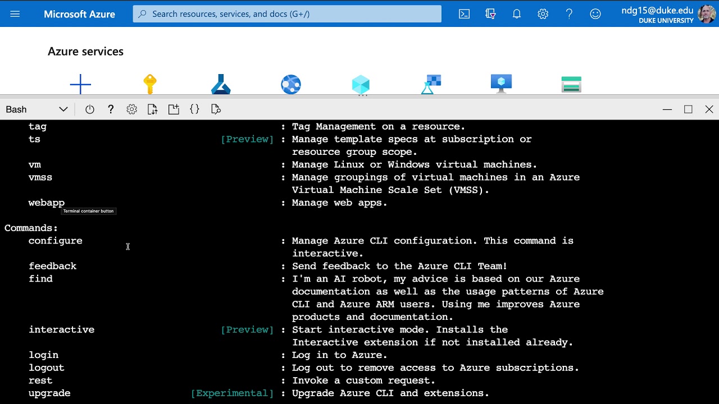This screenshot has height=404, width=719.
Task: Open Cloud Shell settings gear
Action: pyautogui.click(x=131, y=109)
